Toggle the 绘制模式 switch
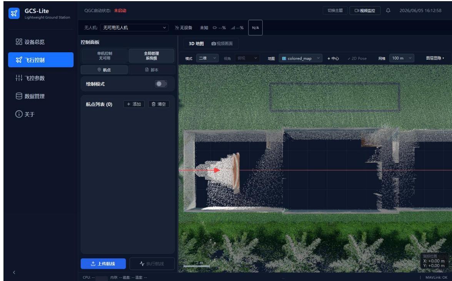Image resolution: width=452 pixels, height=281 pixels. [x=161, y=84]
